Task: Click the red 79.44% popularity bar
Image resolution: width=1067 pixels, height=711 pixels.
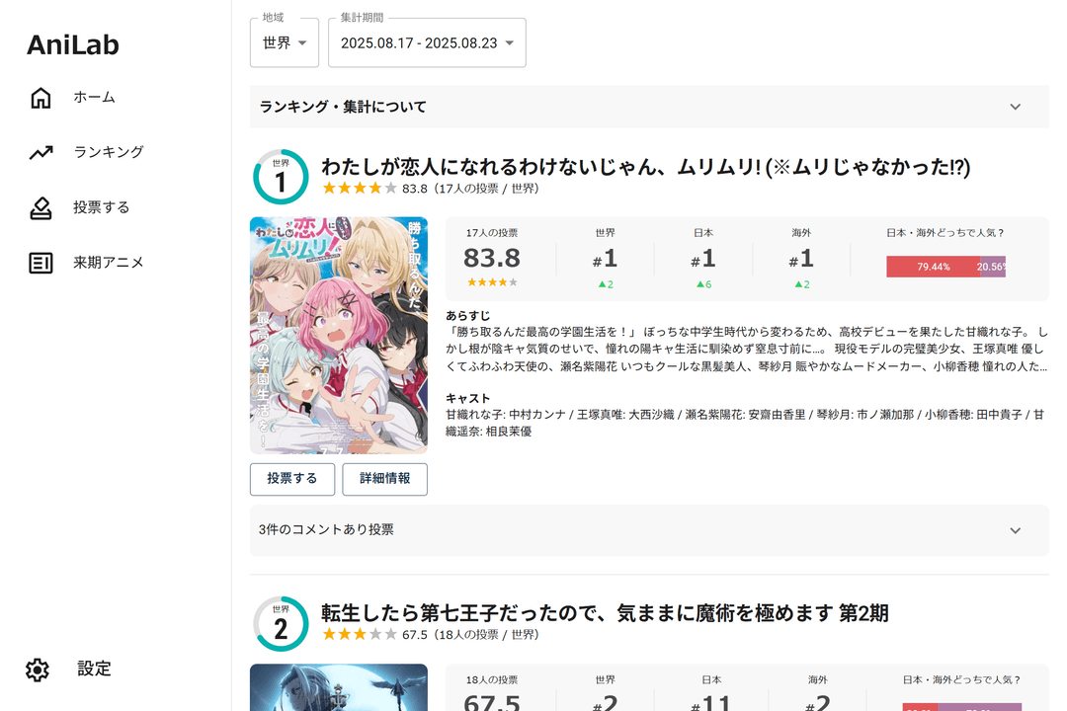Action: pos(932,267)
